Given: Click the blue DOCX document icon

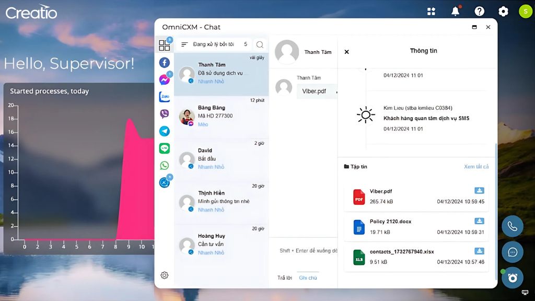Looking at the screenshot, I should [x=358, y=227].
